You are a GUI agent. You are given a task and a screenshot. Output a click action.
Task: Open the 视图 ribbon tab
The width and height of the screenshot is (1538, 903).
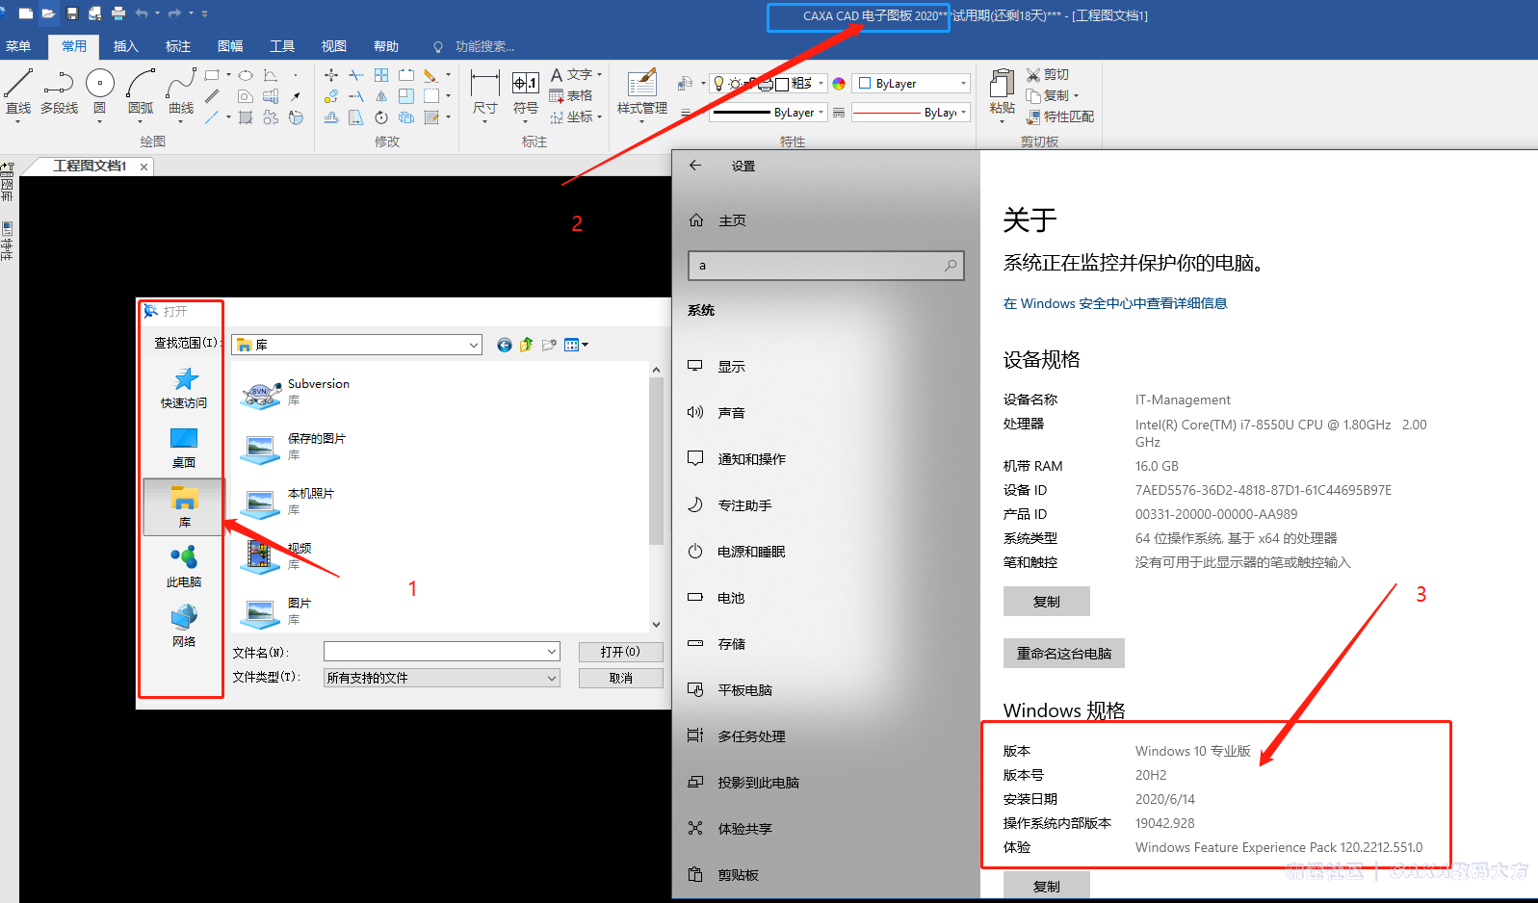(334, 46)
